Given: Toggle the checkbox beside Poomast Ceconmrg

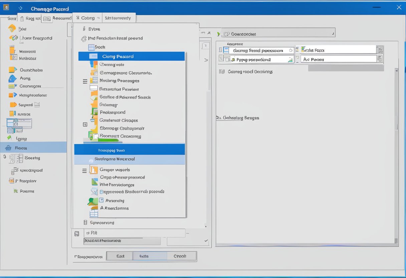Looking at the screenshot, I should tap(96, 136).
